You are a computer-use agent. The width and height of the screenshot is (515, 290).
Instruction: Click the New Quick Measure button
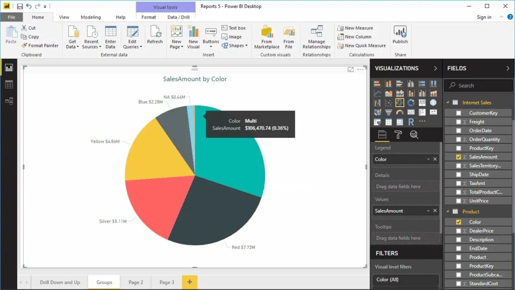click(x=362, y=46)
